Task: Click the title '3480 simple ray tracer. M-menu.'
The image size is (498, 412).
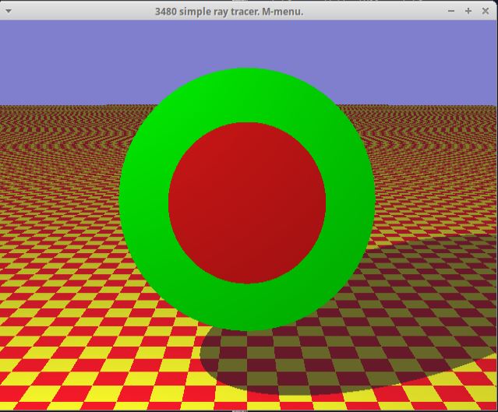Action: tap(229, 12)
